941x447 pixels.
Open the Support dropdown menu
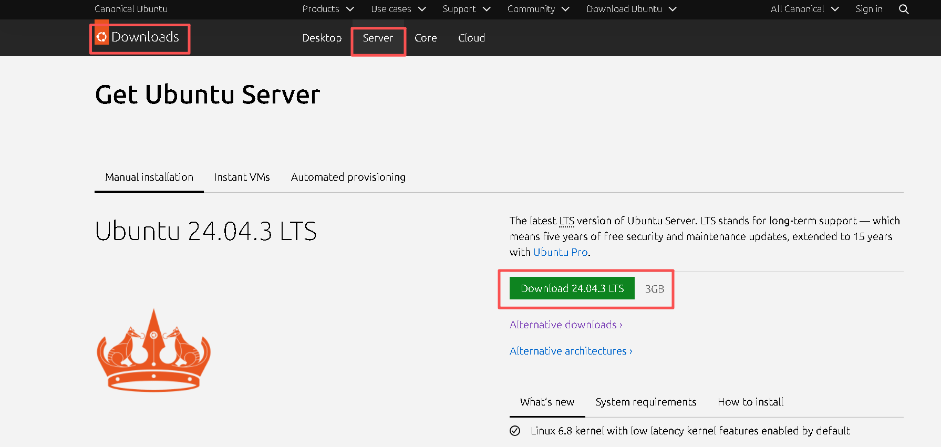(467, 9)
